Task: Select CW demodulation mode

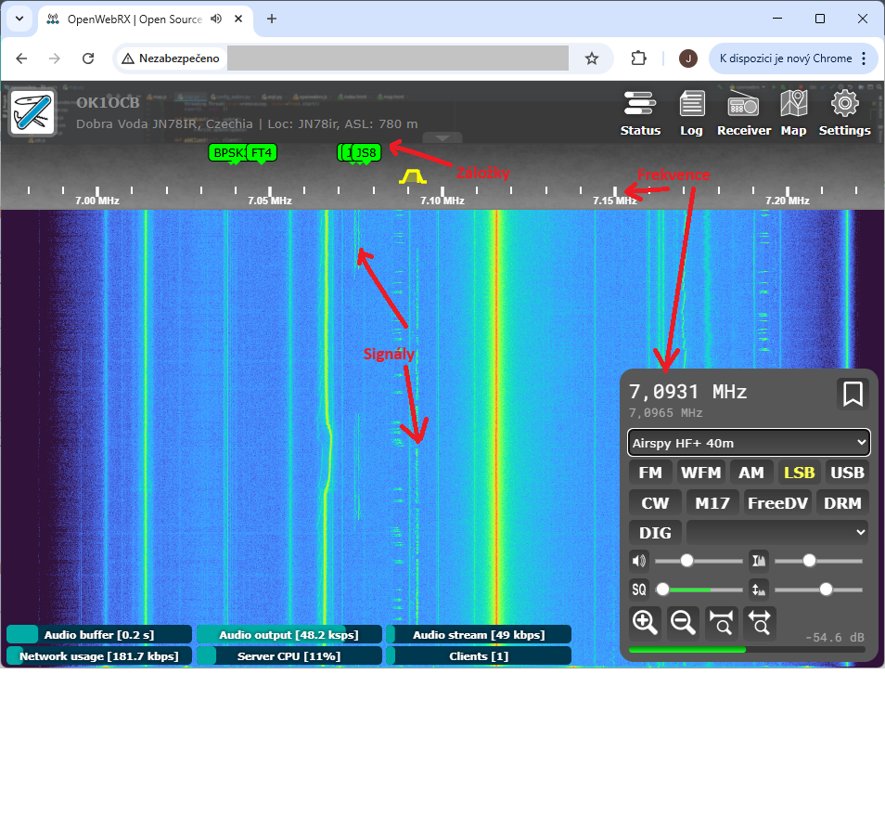Action: [655, 503]
